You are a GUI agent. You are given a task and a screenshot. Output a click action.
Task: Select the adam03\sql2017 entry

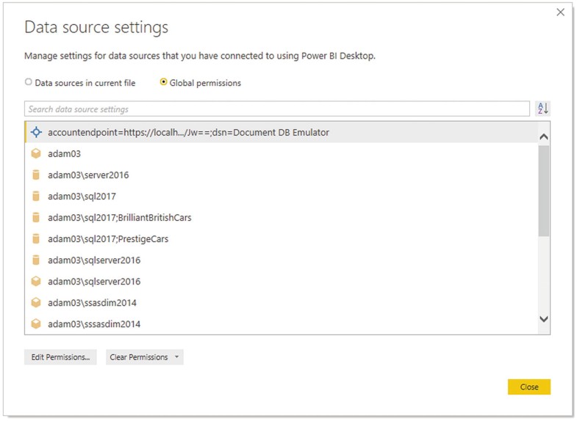point(282,196)
